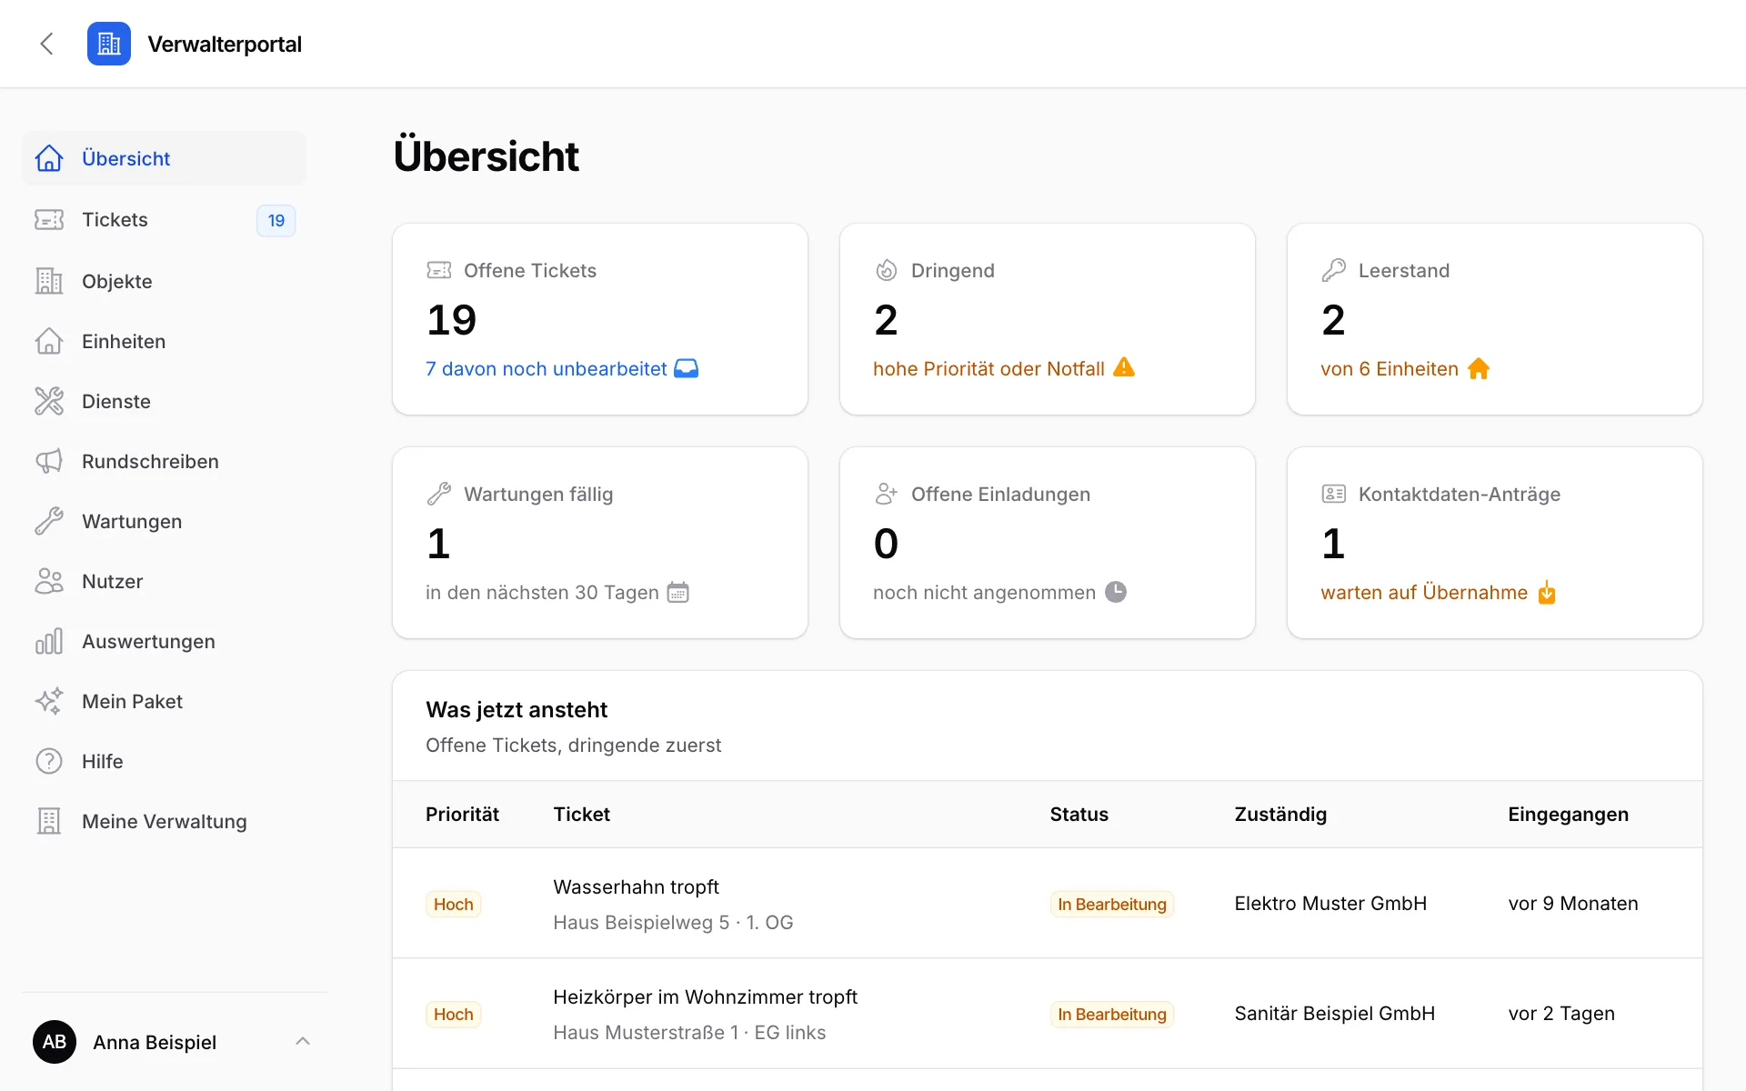Click the Nutzer people icon
Image resolution: width=1746 pixels, height=1091 pixels.
49,581
